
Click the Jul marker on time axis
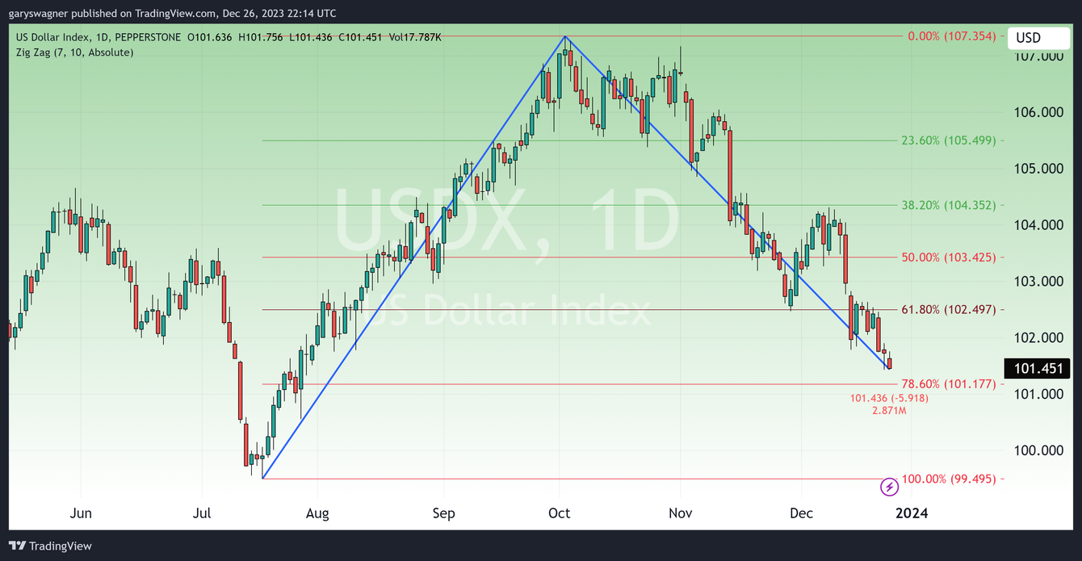click(x=202, y=513)
